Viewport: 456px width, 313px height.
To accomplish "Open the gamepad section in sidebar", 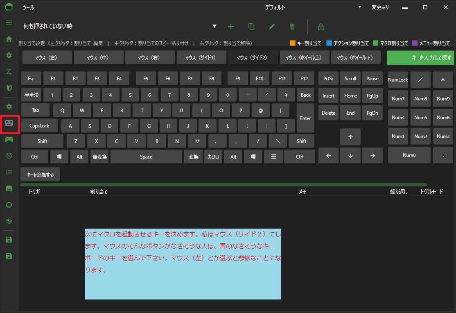I will [9, 139].
